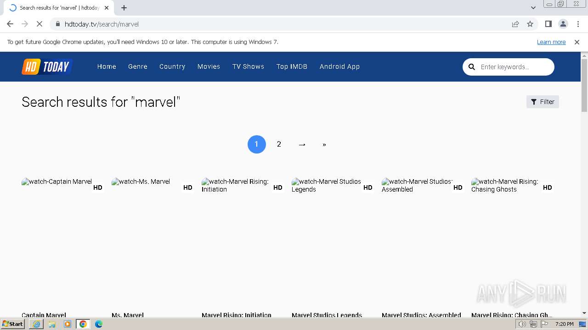588x330 pixels.
Task: Click the show desktop tray button
Action: coord(582,324)
